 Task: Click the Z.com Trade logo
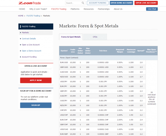[x=30, y=3]
